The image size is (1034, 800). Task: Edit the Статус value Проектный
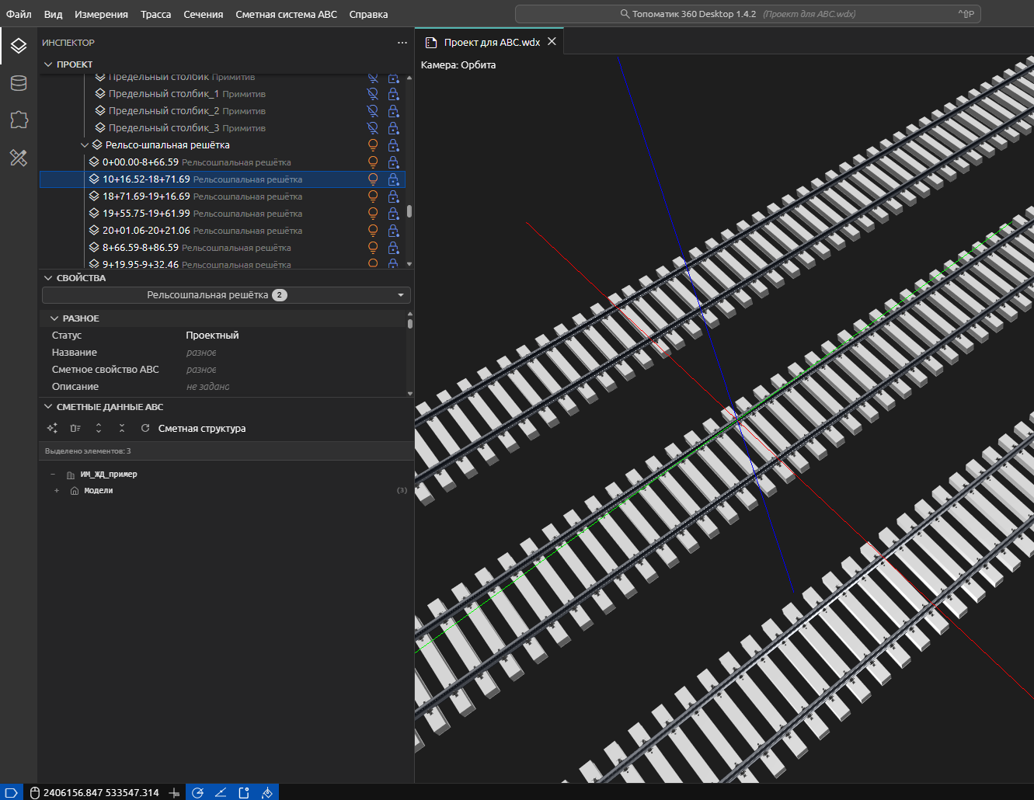[x=212, y=336]
